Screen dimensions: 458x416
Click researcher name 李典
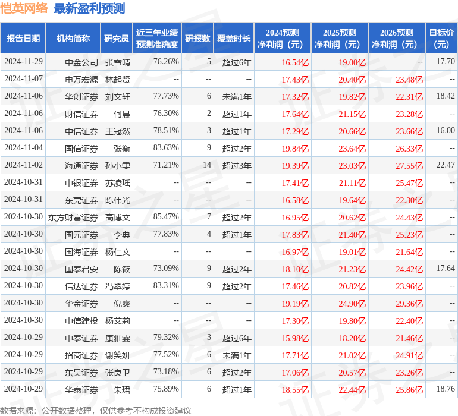point(122,234)
